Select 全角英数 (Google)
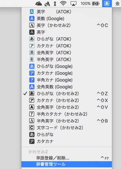 tap(67, 87)
